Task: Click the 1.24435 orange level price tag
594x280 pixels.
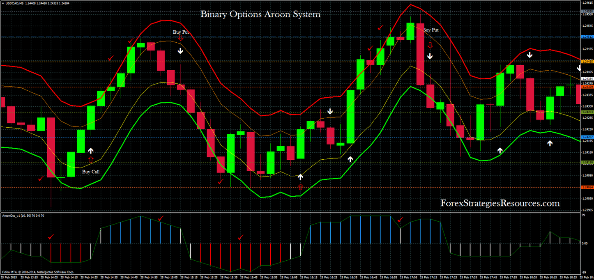Action: [588, 62]
